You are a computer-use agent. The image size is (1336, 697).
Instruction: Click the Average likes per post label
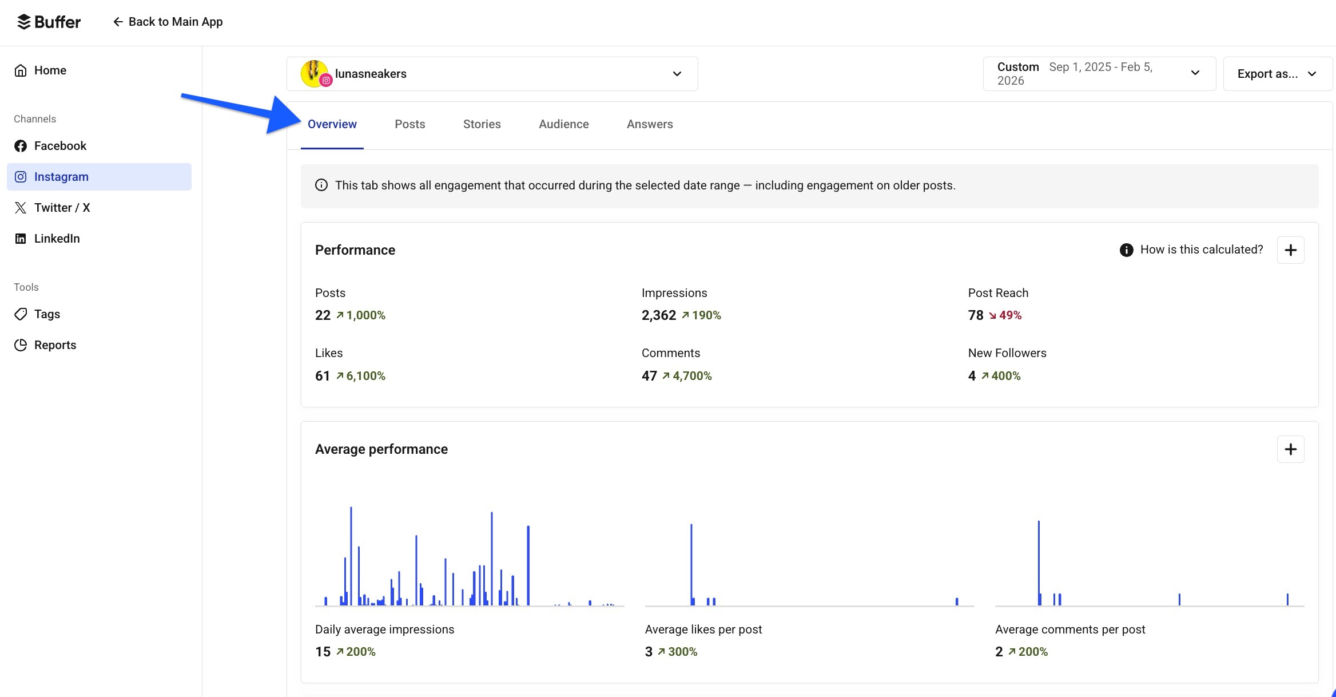point(703,629)
